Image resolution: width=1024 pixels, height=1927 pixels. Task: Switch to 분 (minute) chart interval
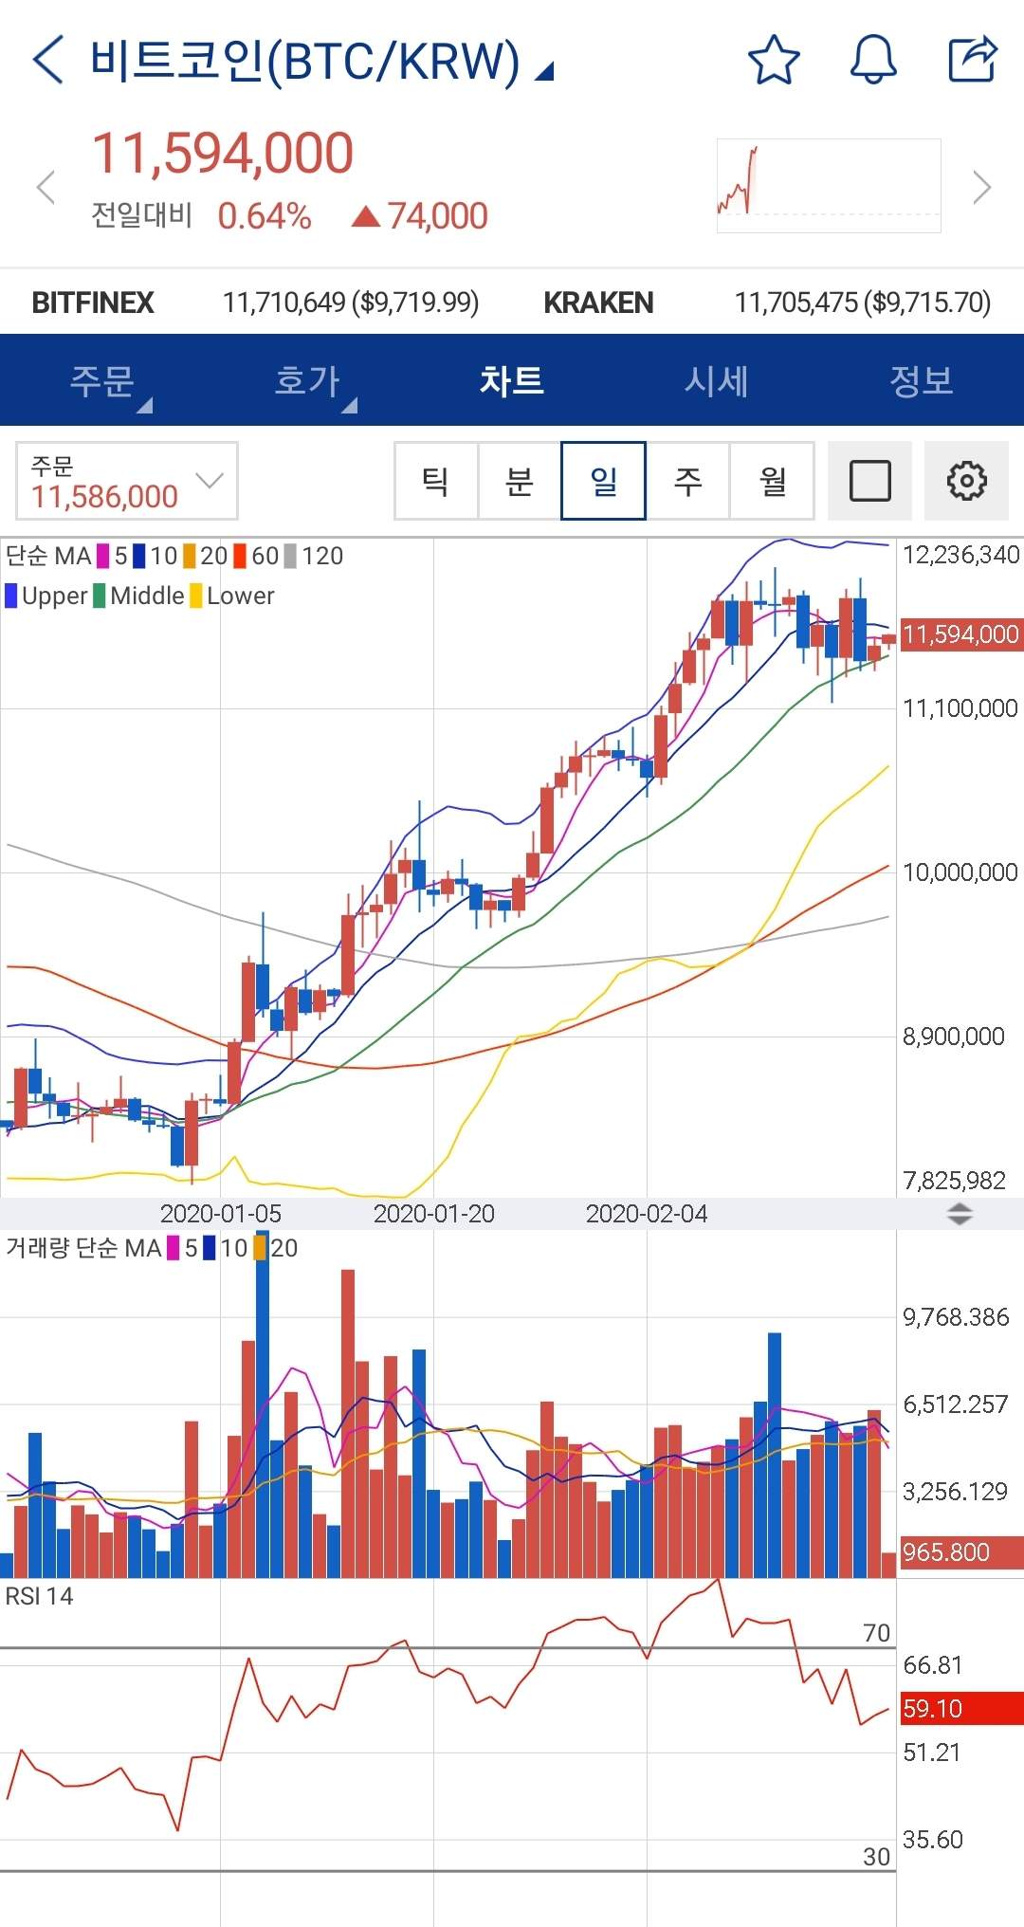click(520, 481)
